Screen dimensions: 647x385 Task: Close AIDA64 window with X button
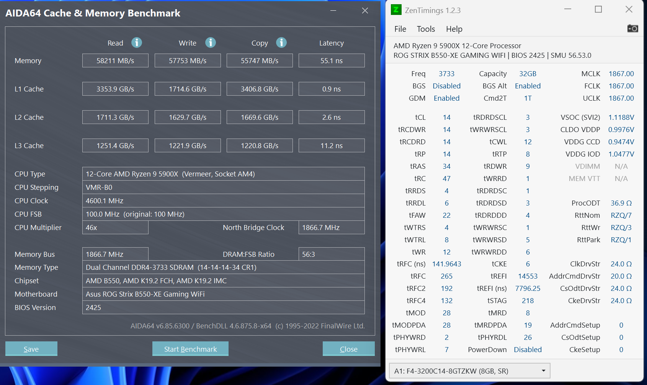(365, 11)
